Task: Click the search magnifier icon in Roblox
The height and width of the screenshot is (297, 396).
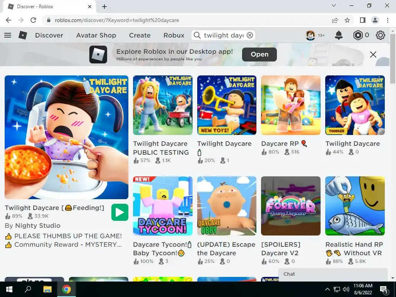Action: (197, 35)
